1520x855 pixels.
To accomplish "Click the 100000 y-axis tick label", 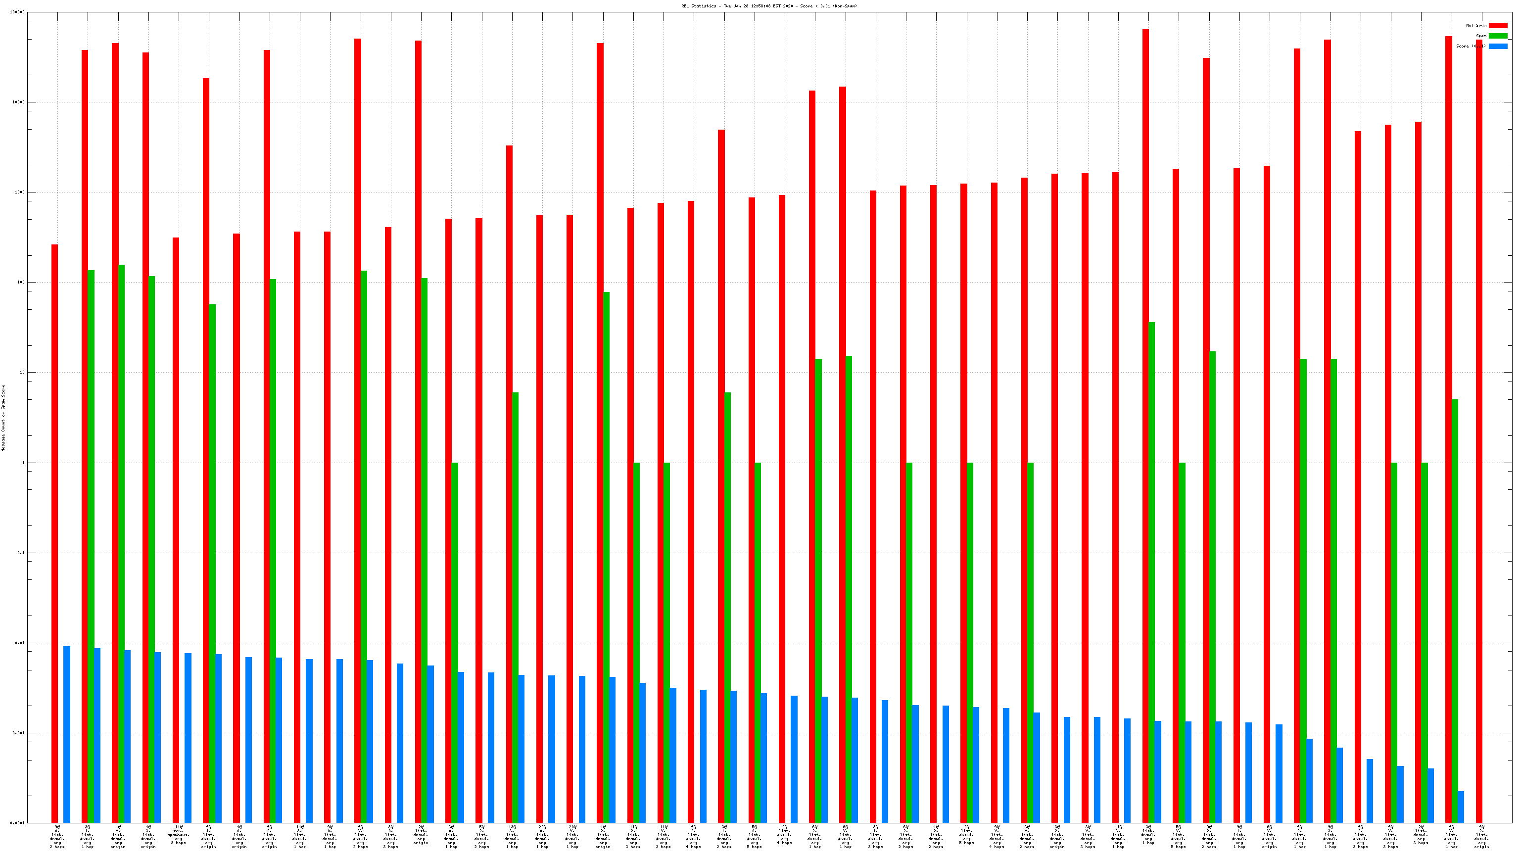I will tap(17, 12).
